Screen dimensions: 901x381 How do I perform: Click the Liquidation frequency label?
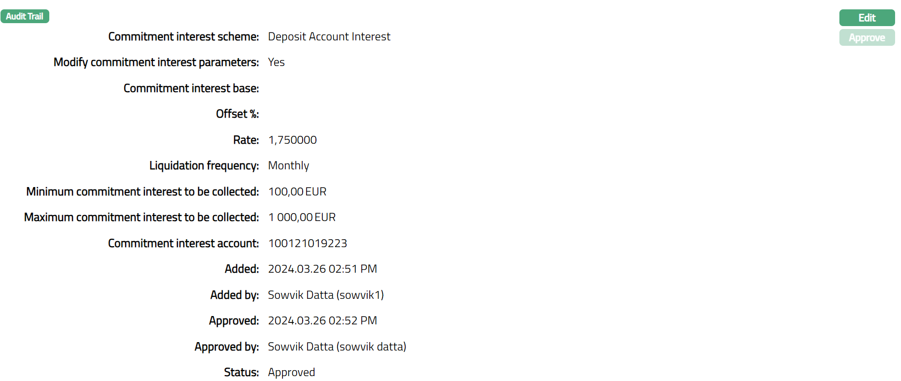click(204, 166)
